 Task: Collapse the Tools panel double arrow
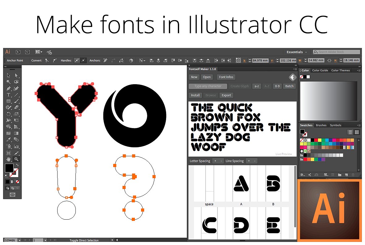(5, 67)
